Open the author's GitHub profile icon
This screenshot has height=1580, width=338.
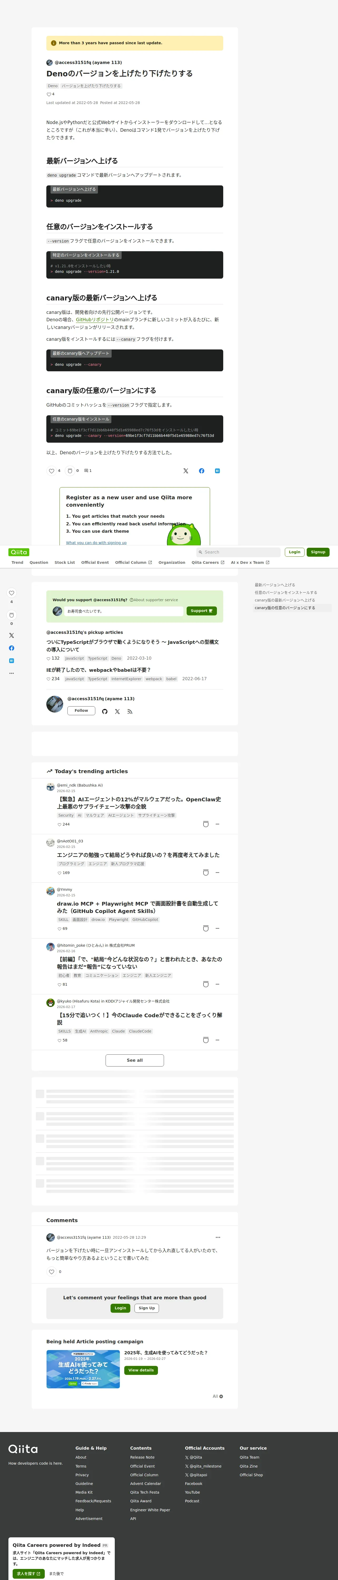click(x=105, y=712)
